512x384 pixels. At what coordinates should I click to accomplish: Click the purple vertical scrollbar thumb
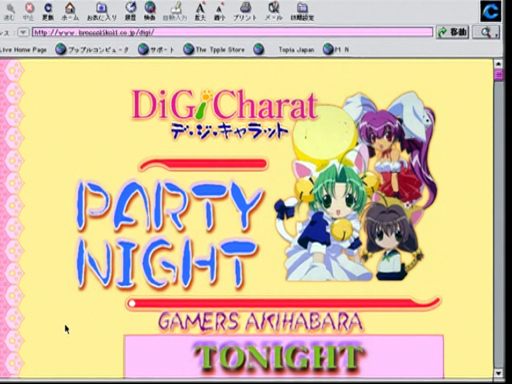[498, 75]
